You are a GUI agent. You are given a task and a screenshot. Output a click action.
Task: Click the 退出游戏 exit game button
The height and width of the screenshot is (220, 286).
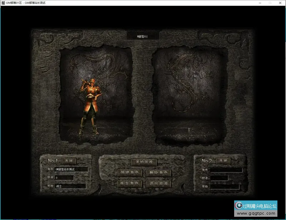click(159, 184)
